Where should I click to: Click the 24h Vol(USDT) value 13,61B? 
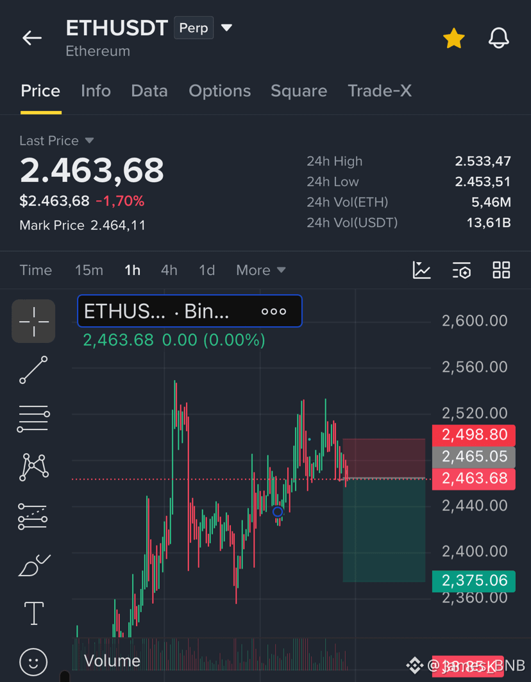488,222
